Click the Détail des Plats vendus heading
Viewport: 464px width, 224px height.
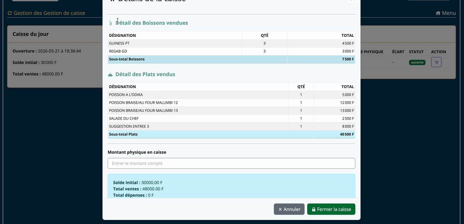[x=145, y=74]
